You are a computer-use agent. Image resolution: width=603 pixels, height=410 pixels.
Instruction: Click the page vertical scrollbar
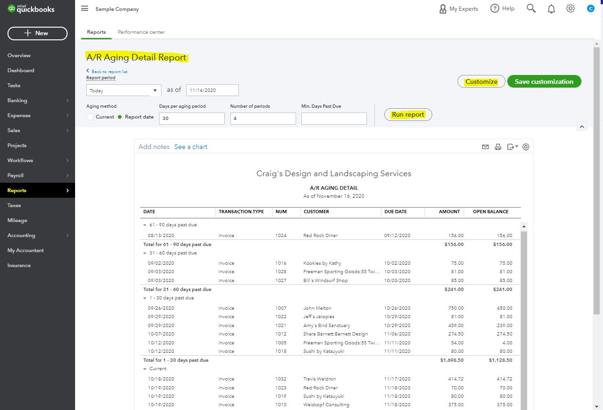coord(596,180)
